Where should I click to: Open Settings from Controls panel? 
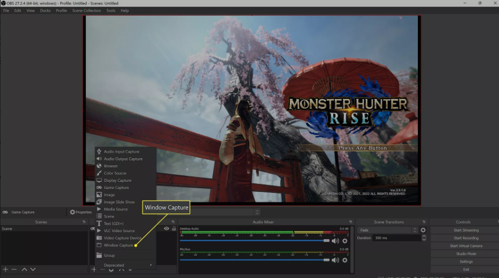coord(466,262)
